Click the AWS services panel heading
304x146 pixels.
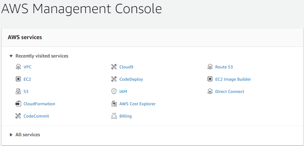point(25,37)
